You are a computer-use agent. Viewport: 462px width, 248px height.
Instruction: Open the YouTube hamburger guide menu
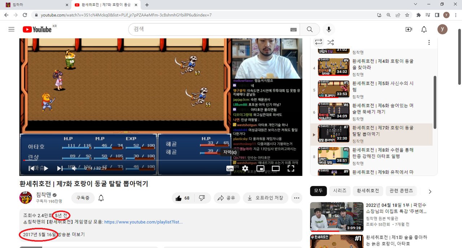pyautogui.click(x=12, y=29)
